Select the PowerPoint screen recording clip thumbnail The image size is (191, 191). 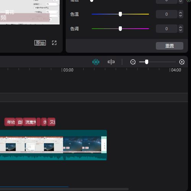point(31,144)
